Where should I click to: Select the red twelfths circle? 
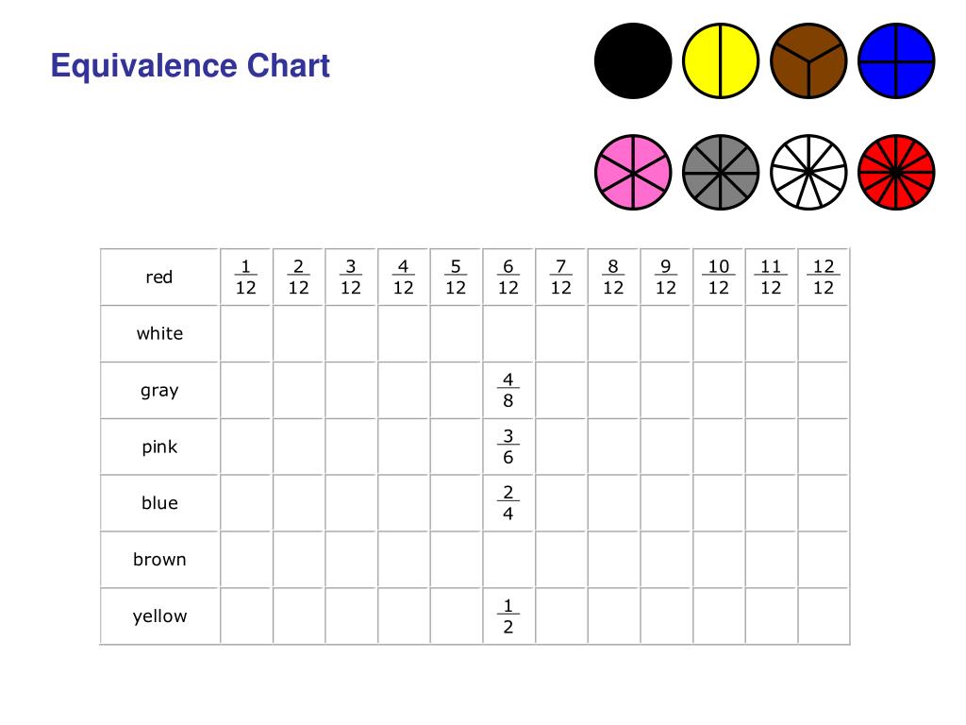[x=896, y=173]
